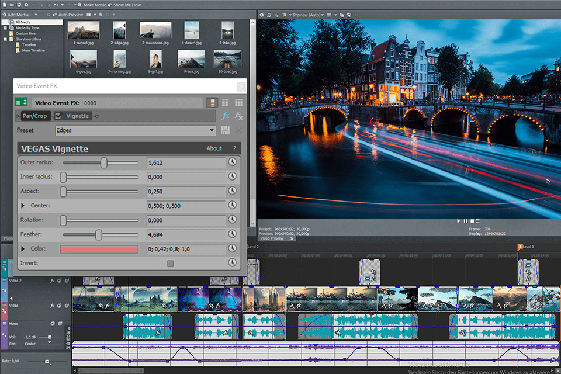
Task: Save the preset with the floppy icon
Action: coord(226,130)
